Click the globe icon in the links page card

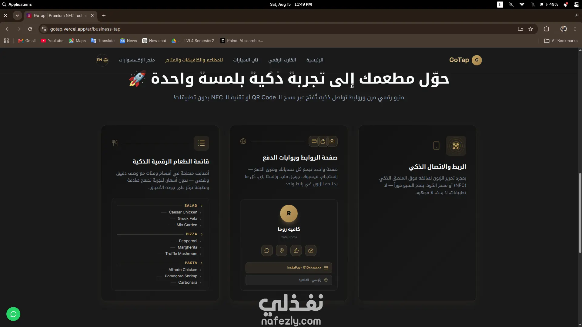243,141
